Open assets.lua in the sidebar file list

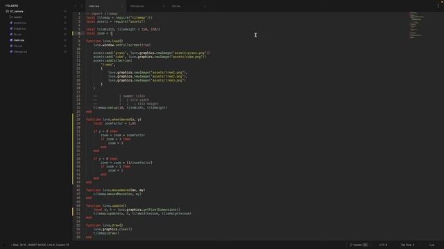coord(20,23)
